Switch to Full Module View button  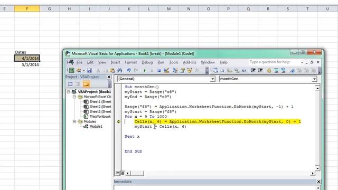pos(122,173)
